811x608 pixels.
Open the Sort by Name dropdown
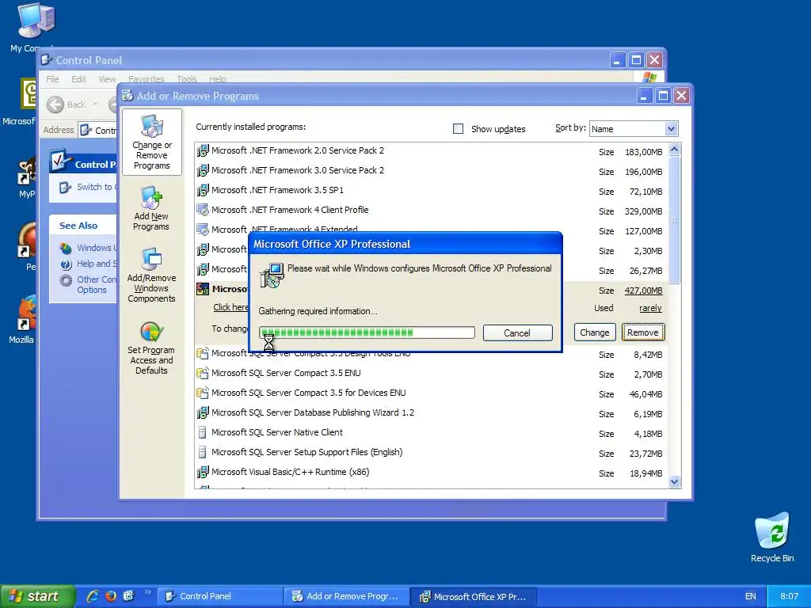tap(671, 129)
